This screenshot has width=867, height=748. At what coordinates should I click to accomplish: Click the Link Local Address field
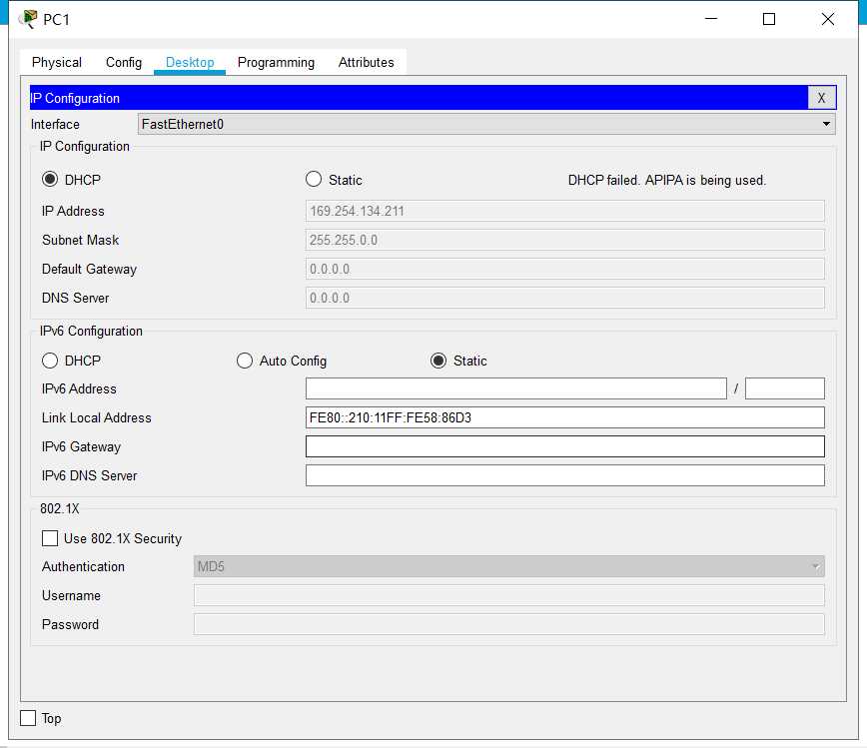point(564,417)
